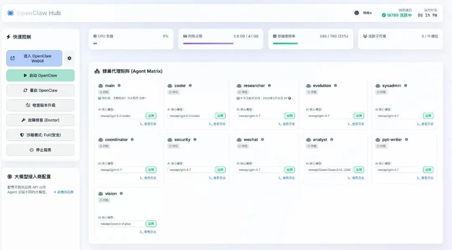Click 故障修复 (Doctor) button
Viewport: 452px width, 250px height.
[x=40, y=120]
